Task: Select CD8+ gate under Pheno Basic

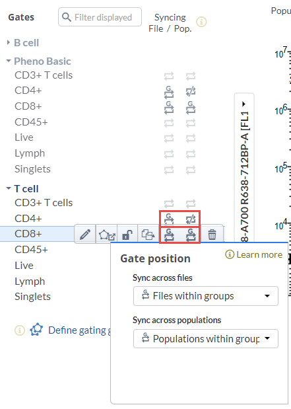Action: point(28,106)
